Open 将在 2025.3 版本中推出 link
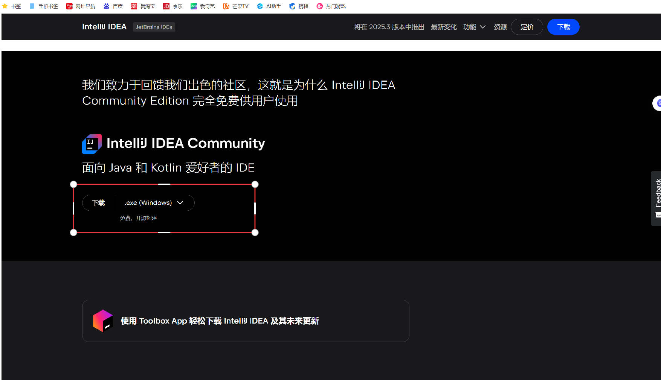This screenshot has height=380, width=661. coord(389,27)
